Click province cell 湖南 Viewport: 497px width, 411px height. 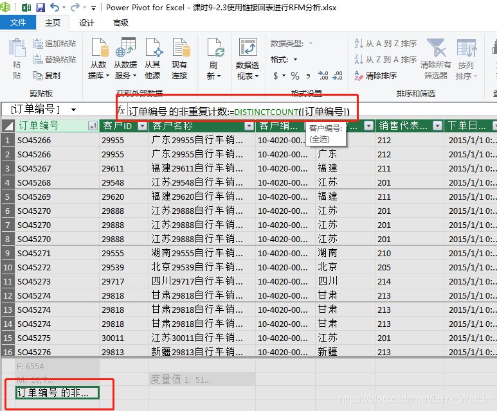point(345,253)
